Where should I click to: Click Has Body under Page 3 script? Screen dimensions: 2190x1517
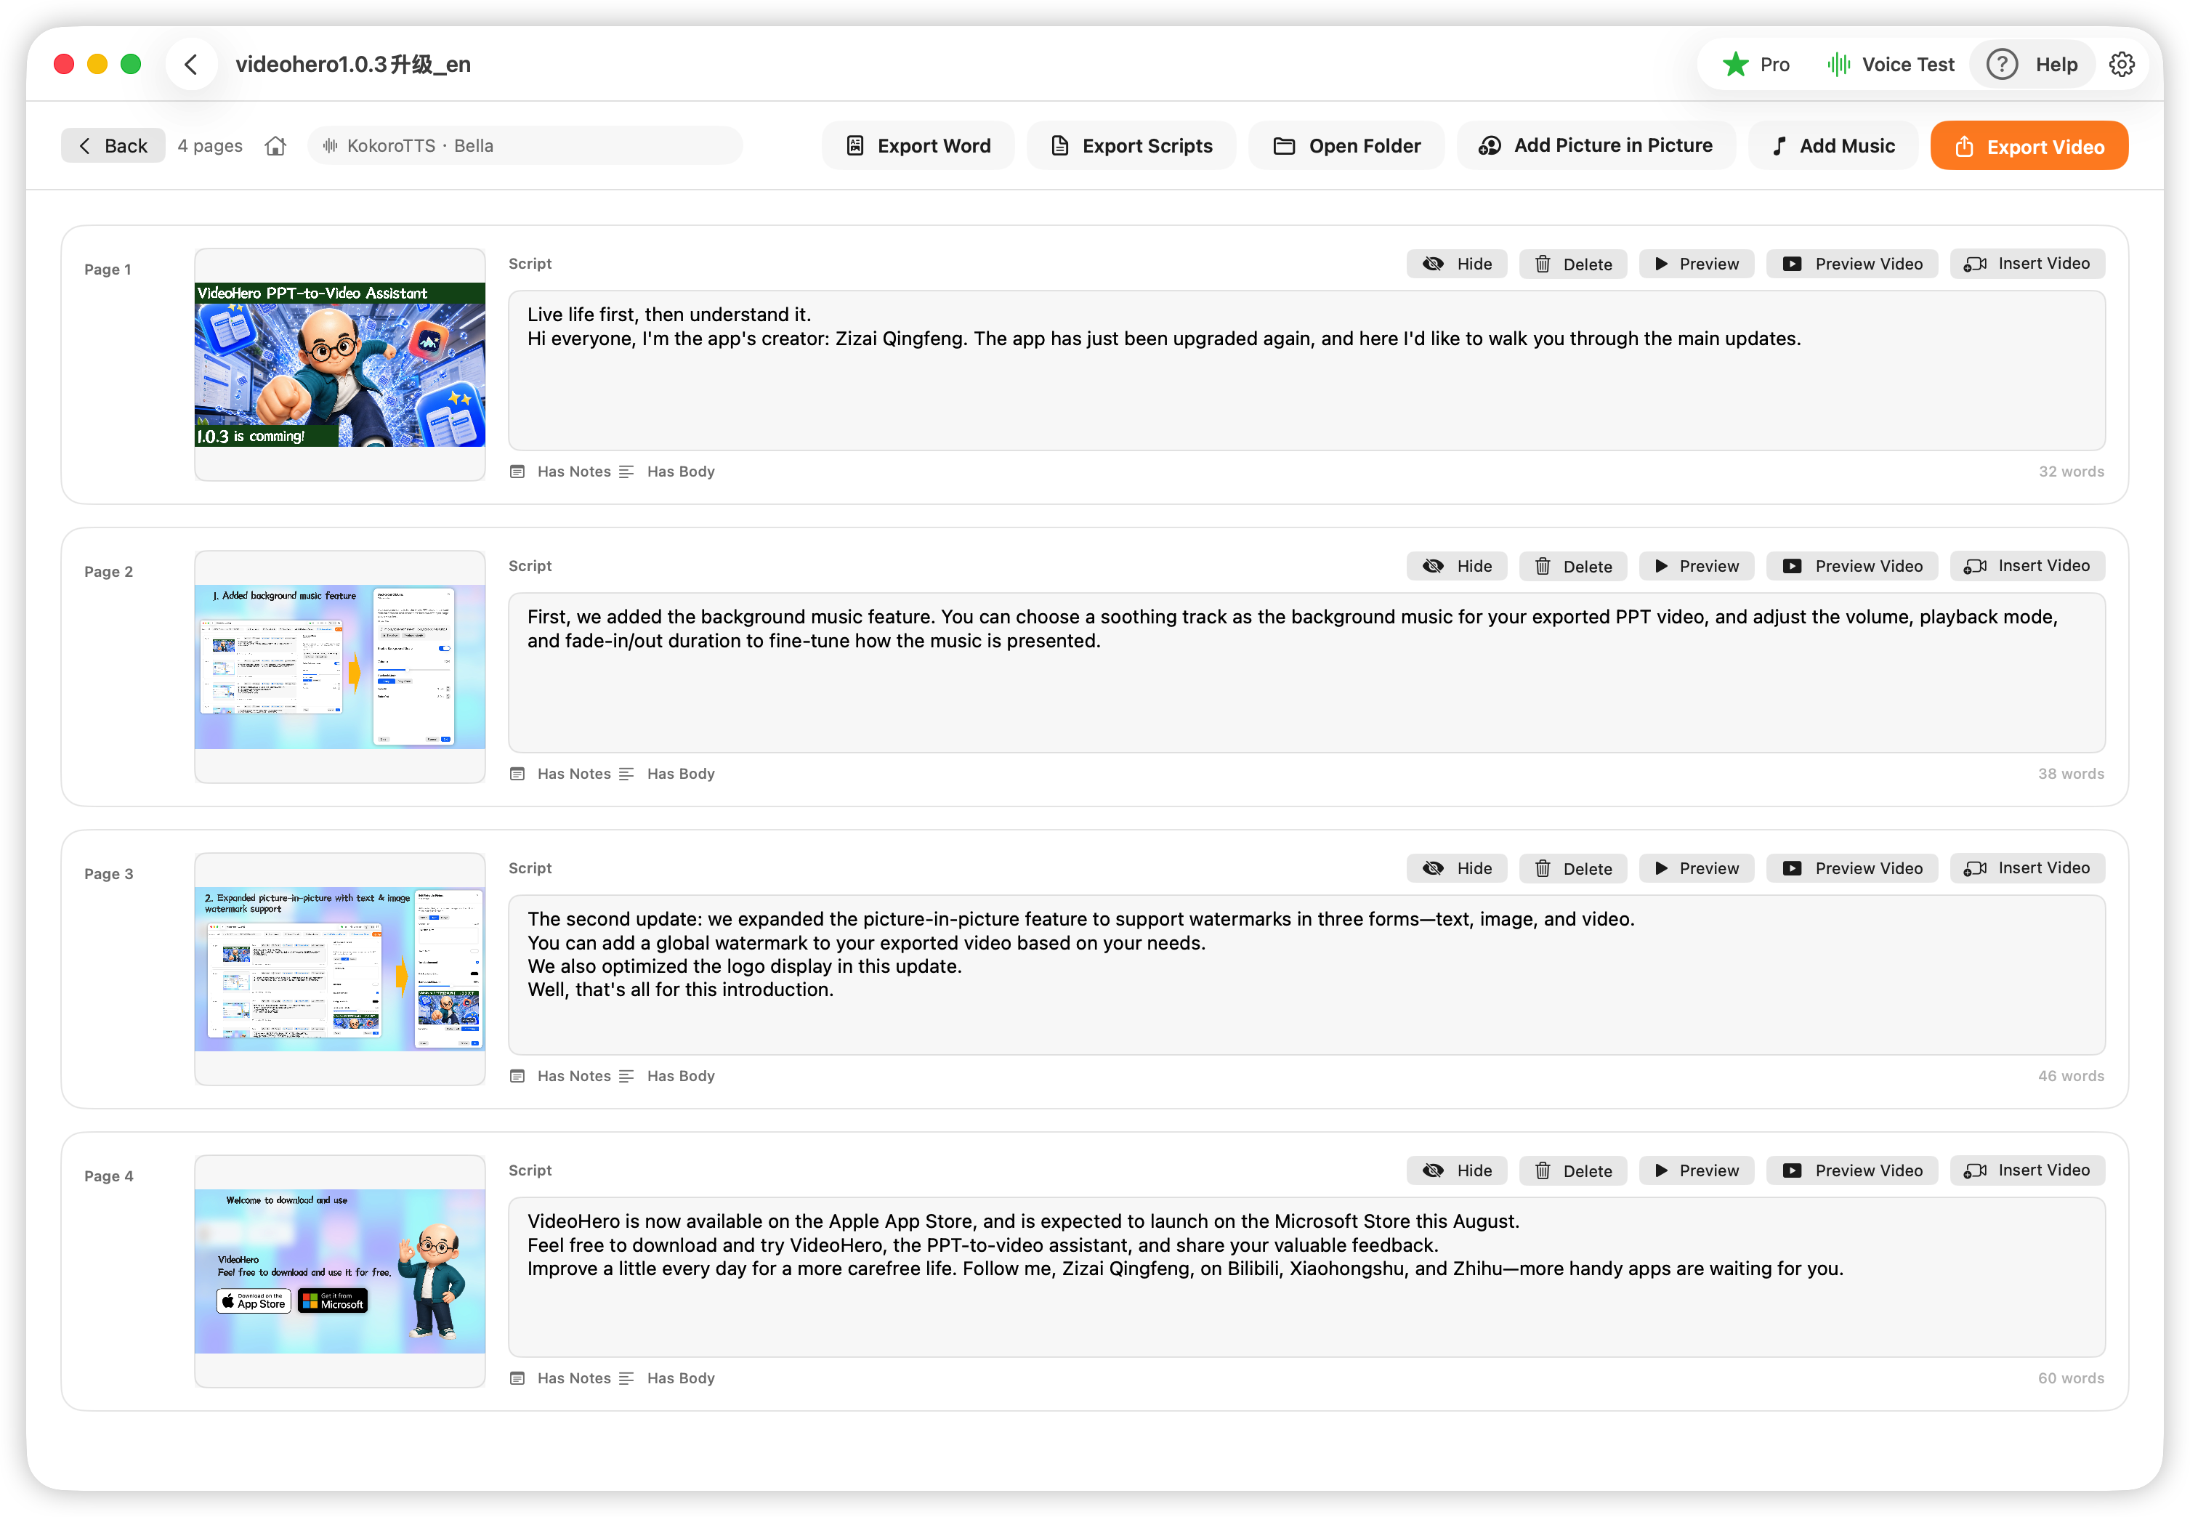point(667,1076)
